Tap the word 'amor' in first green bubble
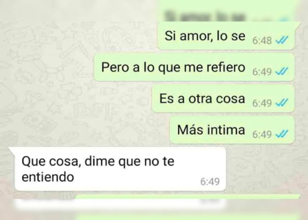This screenshot has width=308, height=220. pyautogui.click(x=196, y=36)
